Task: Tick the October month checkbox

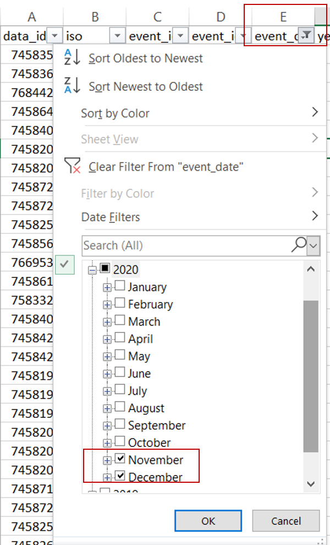Action: 119,442
